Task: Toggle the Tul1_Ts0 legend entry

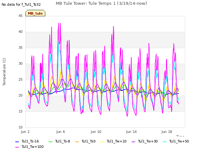Action: point(85,141)
